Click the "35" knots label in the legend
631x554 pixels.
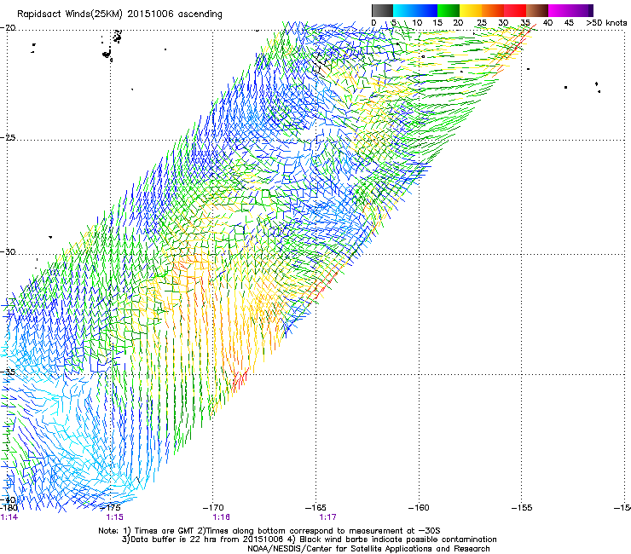[x=525, y=23]
